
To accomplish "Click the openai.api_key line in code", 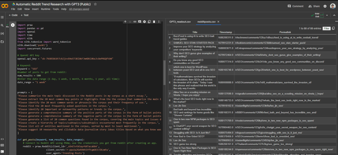I will coord(65,59).
